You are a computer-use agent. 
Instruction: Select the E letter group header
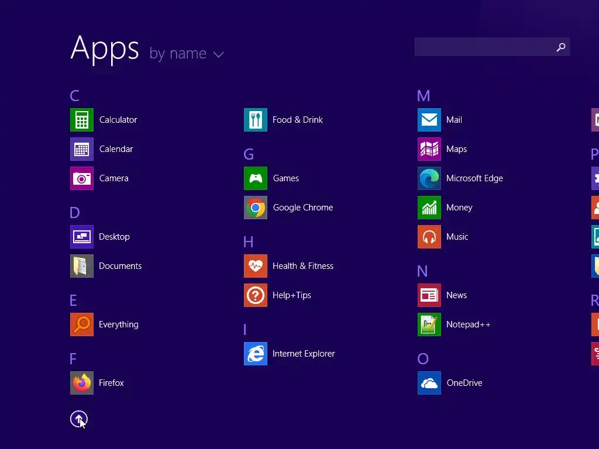[73, 300]
